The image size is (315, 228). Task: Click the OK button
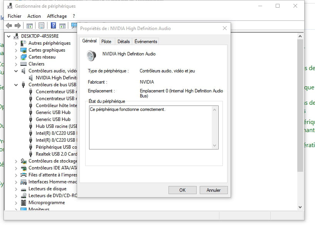coord(182,190)
